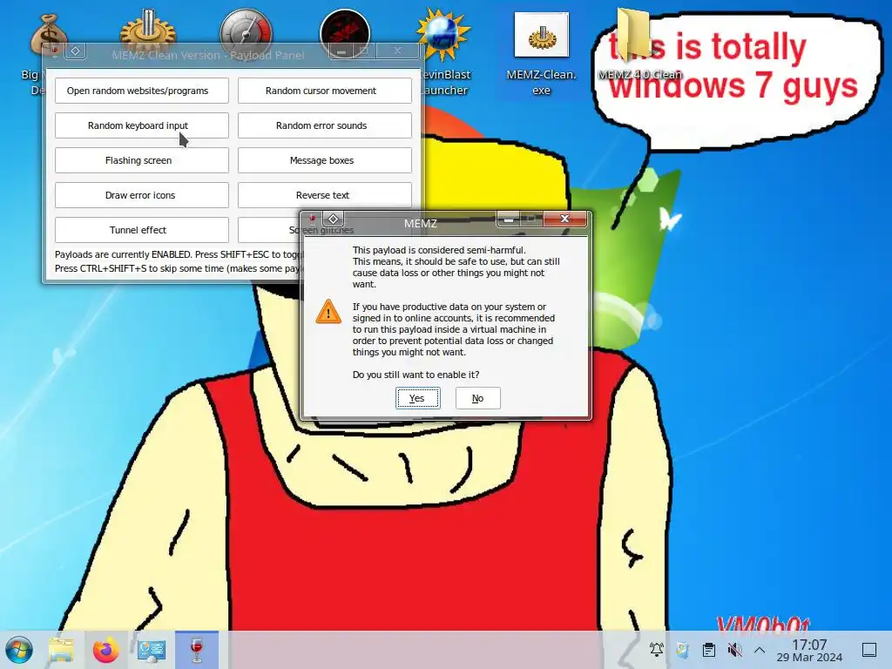Viewport: 892px width, 669px height.
Task: Click the wine glass icon in MEMZ dialog titlebar
Action: point(313,220)
